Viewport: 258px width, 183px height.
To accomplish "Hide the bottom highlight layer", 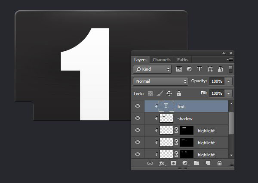I will point(138,154).
